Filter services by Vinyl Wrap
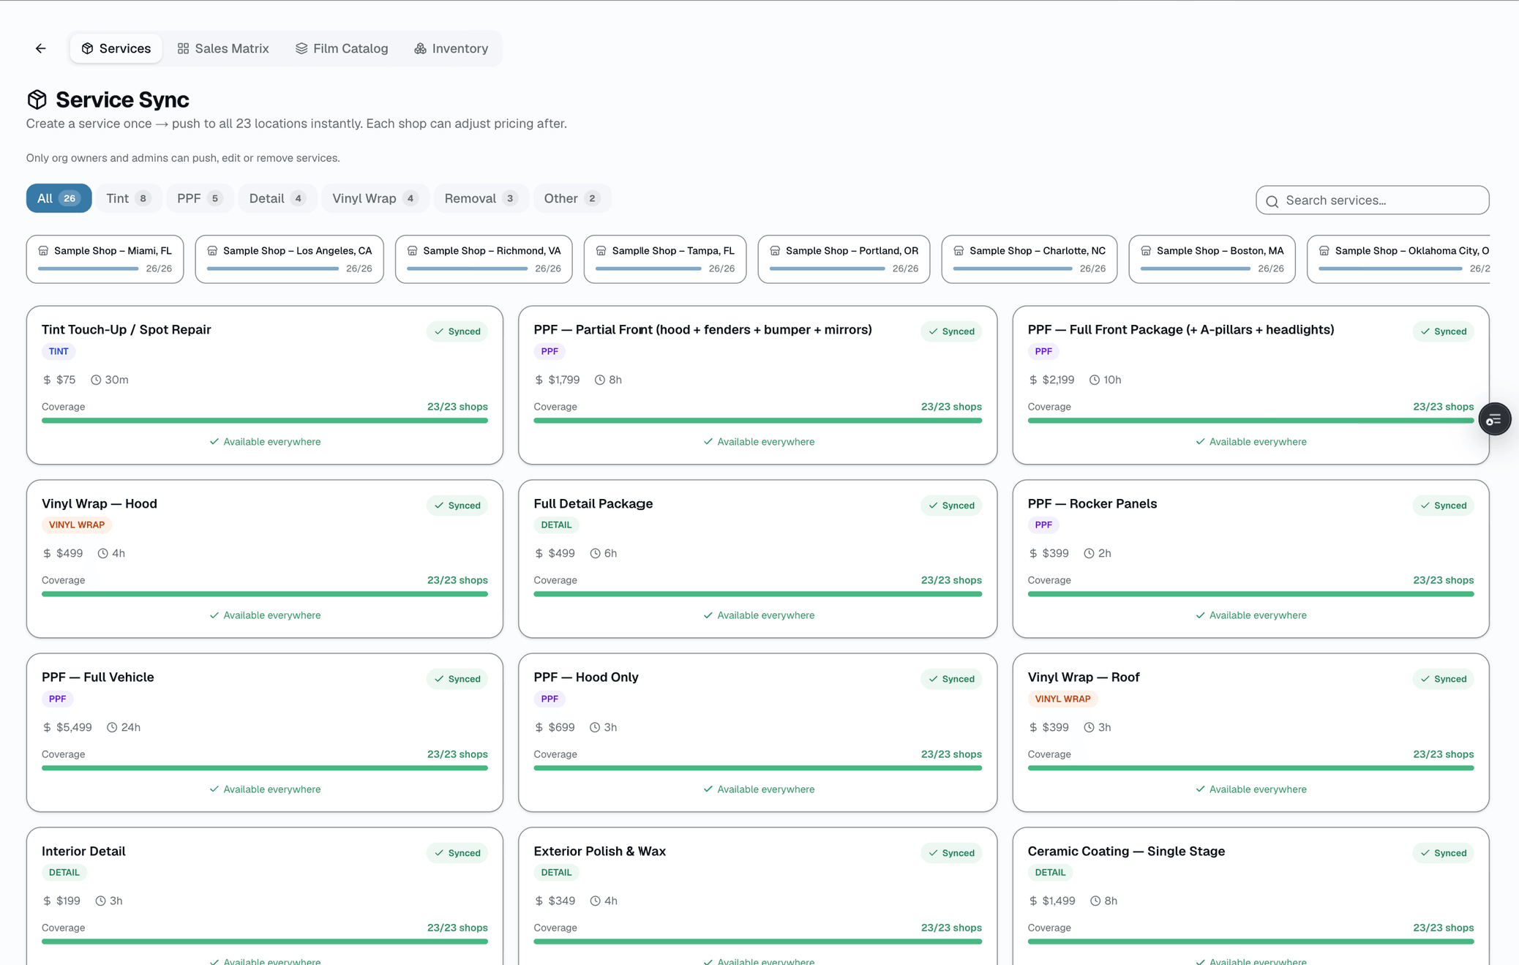The width and height of the screenshot is (1519, 965). click(x=375, y=198)
